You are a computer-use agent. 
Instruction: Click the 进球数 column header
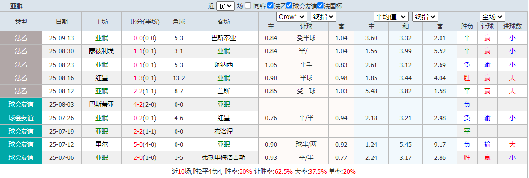pos(512,27)
